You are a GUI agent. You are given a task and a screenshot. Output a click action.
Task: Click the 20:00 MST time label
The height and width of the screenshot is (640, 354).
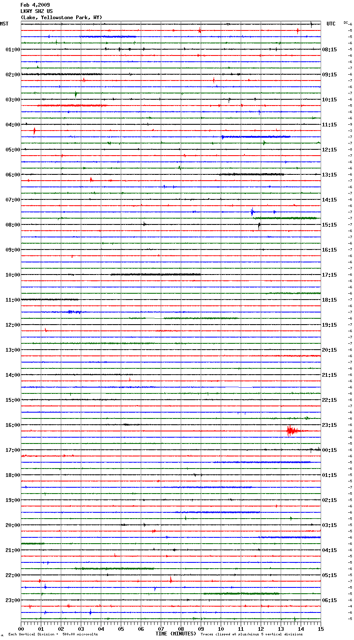click(x=13, y=525)
